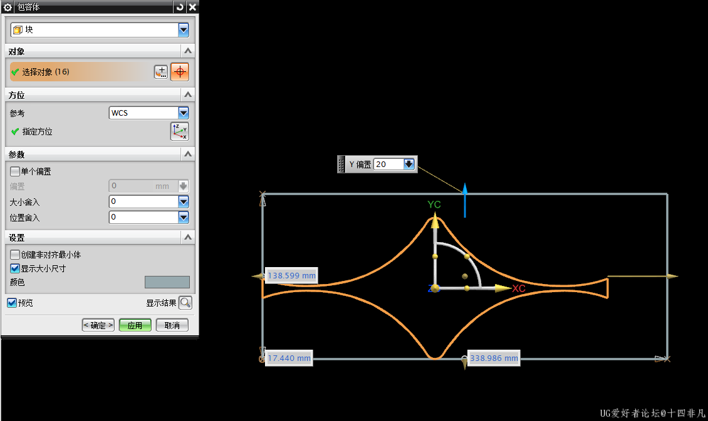Collapse the 设置 section
The width and height of the screenshot is (708, 421).
coord(188,237)
